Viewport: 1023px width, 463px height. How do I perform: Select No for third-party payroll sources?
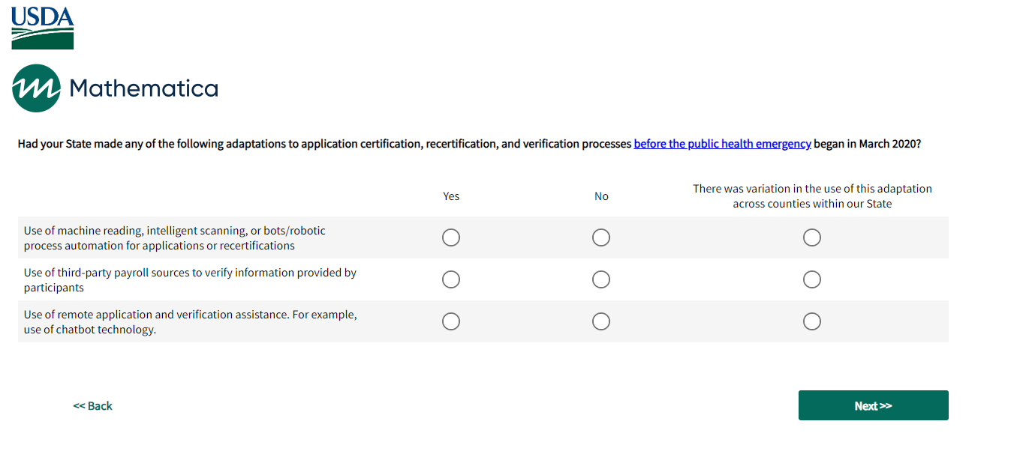601,279
